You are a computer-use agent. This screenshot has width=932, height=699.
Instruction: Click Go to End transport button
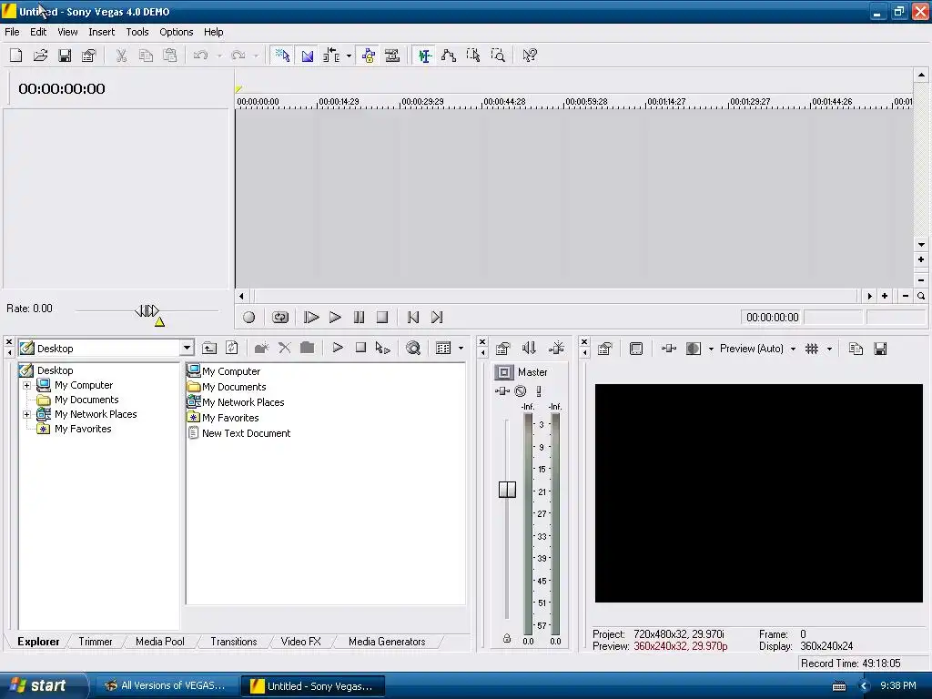pos(437,318)
